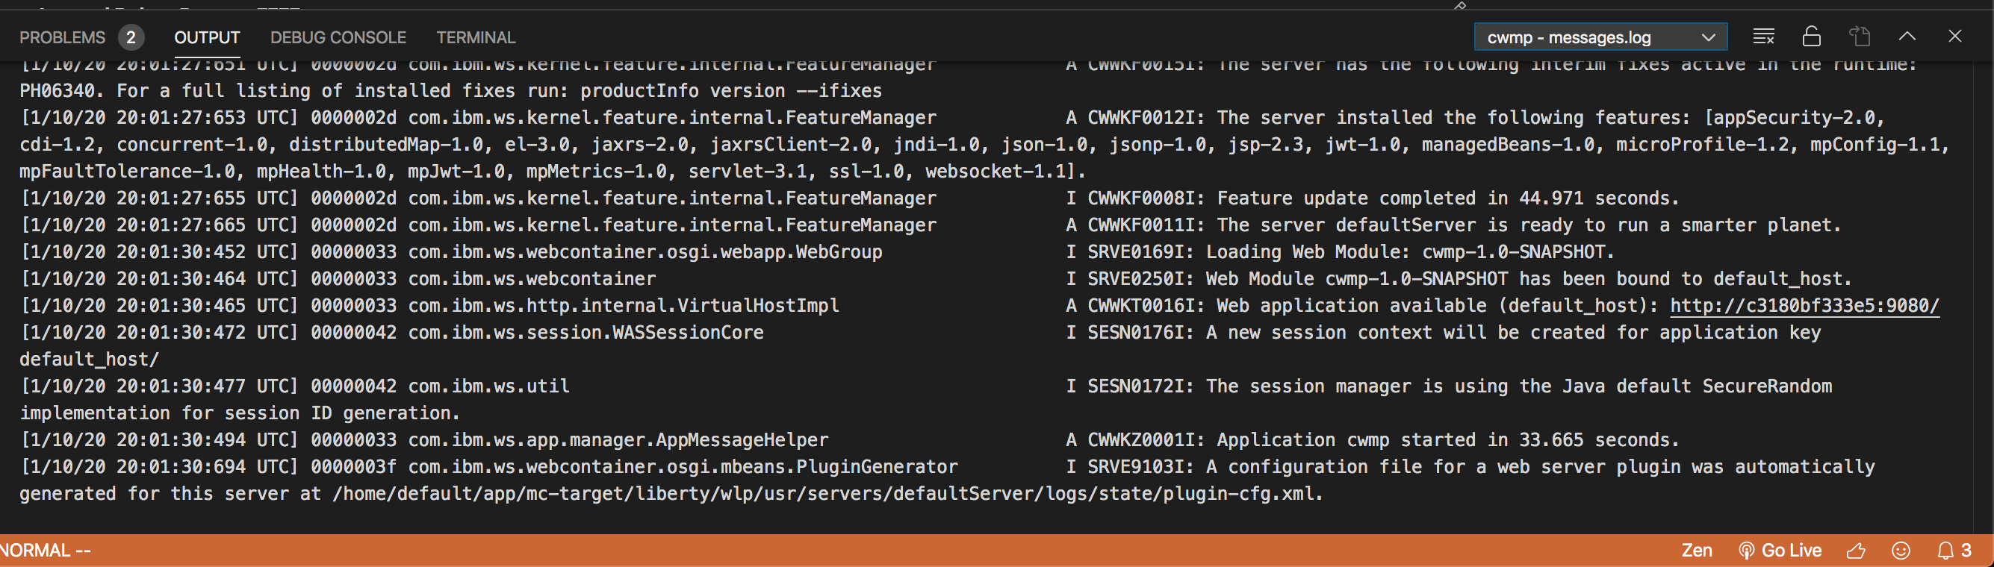Click the thumbs-up icon in status bar

pos(1857,550)
